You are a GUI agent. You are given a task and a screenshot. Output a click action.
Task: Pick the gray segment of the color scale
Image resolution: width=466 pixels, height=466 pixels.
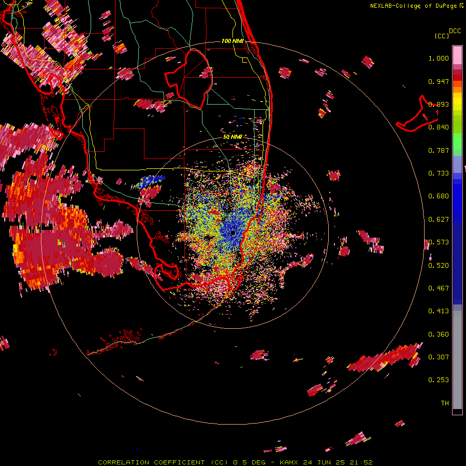[457, 360]
